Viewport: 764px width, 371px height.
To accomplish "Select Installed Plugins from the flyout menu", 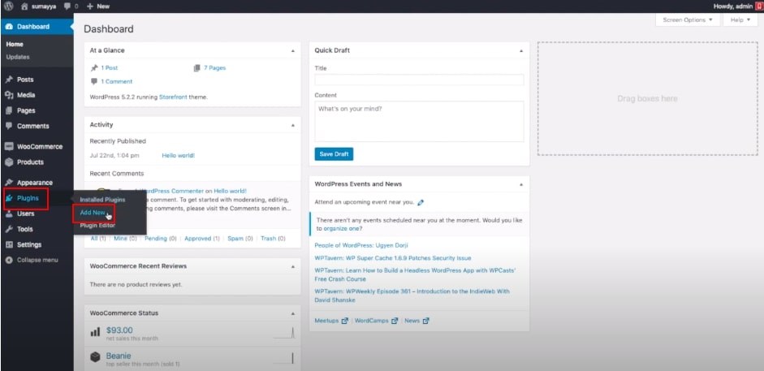I will 102,200.
